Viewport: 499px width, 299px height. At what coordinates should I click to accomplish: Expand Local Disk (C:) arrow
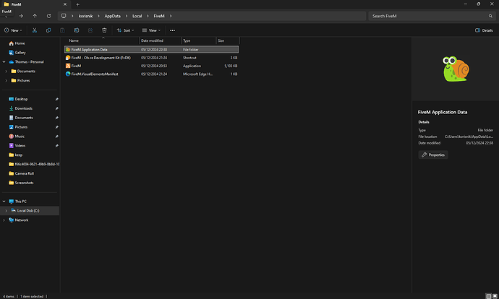click(6, 211)
